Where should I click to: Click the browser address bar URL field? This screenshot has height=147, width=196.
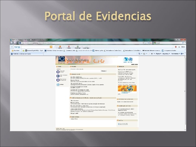click(x=81, y=43)
